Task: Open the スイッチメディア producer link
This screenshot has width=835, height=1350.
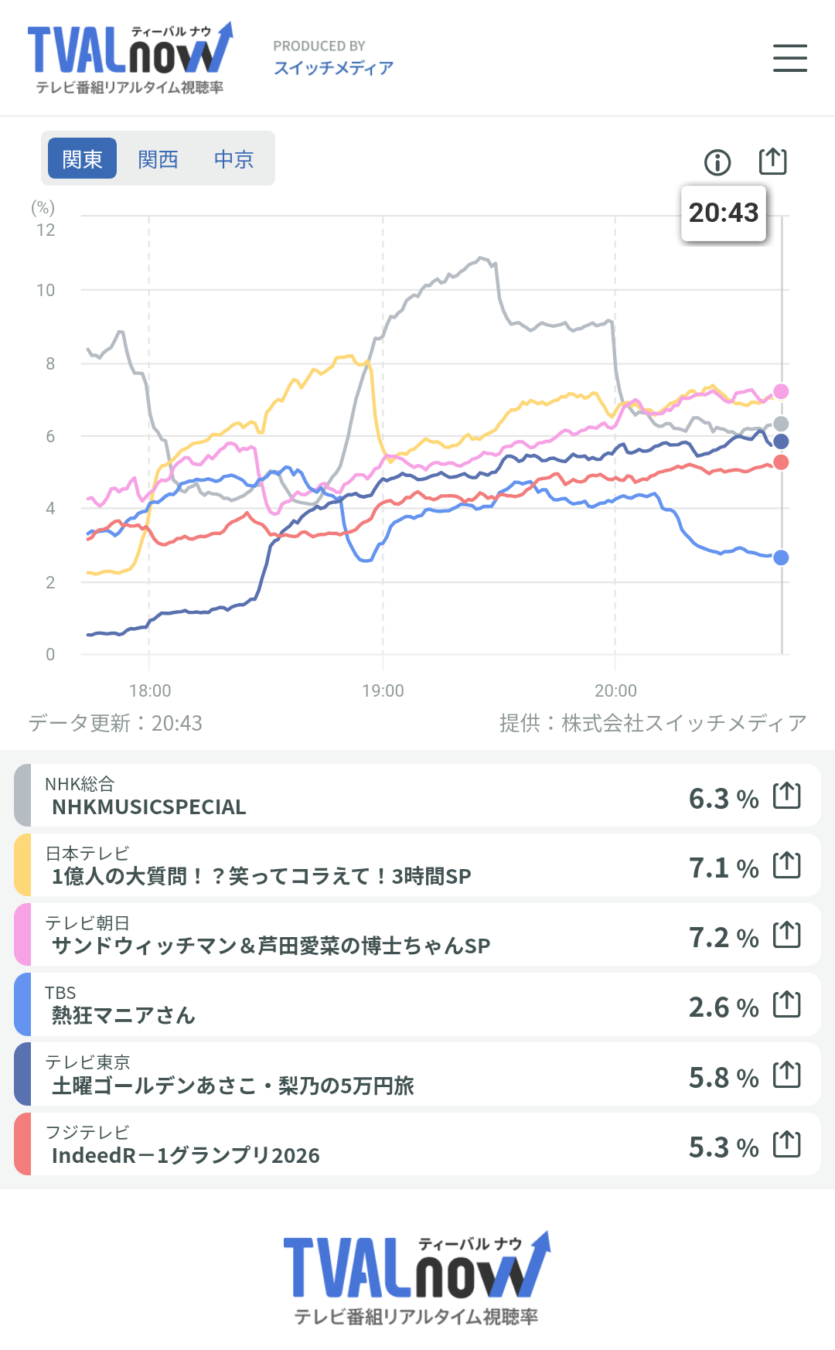Action: pos(333,68)
